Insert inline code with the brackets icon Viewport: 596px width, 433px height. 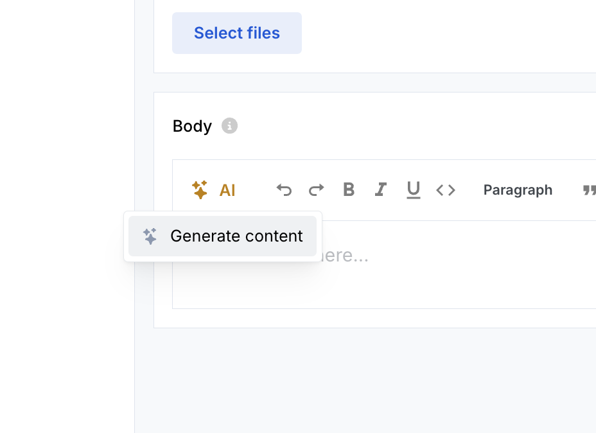point(446,190)
